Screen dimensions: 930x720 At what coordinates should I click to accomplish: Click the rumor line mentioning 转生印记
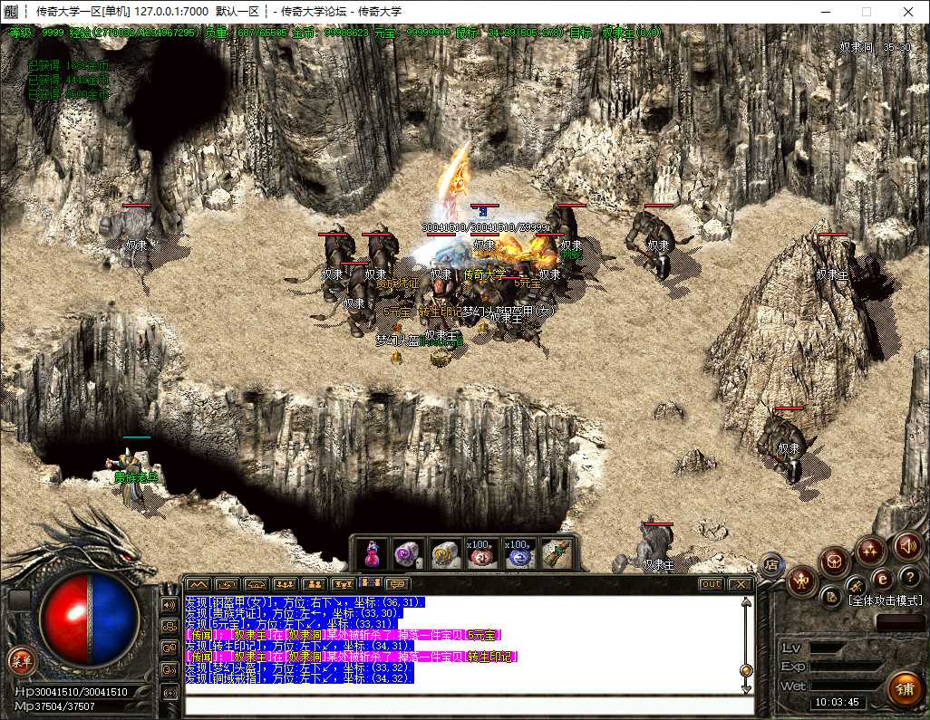[352, 657]
